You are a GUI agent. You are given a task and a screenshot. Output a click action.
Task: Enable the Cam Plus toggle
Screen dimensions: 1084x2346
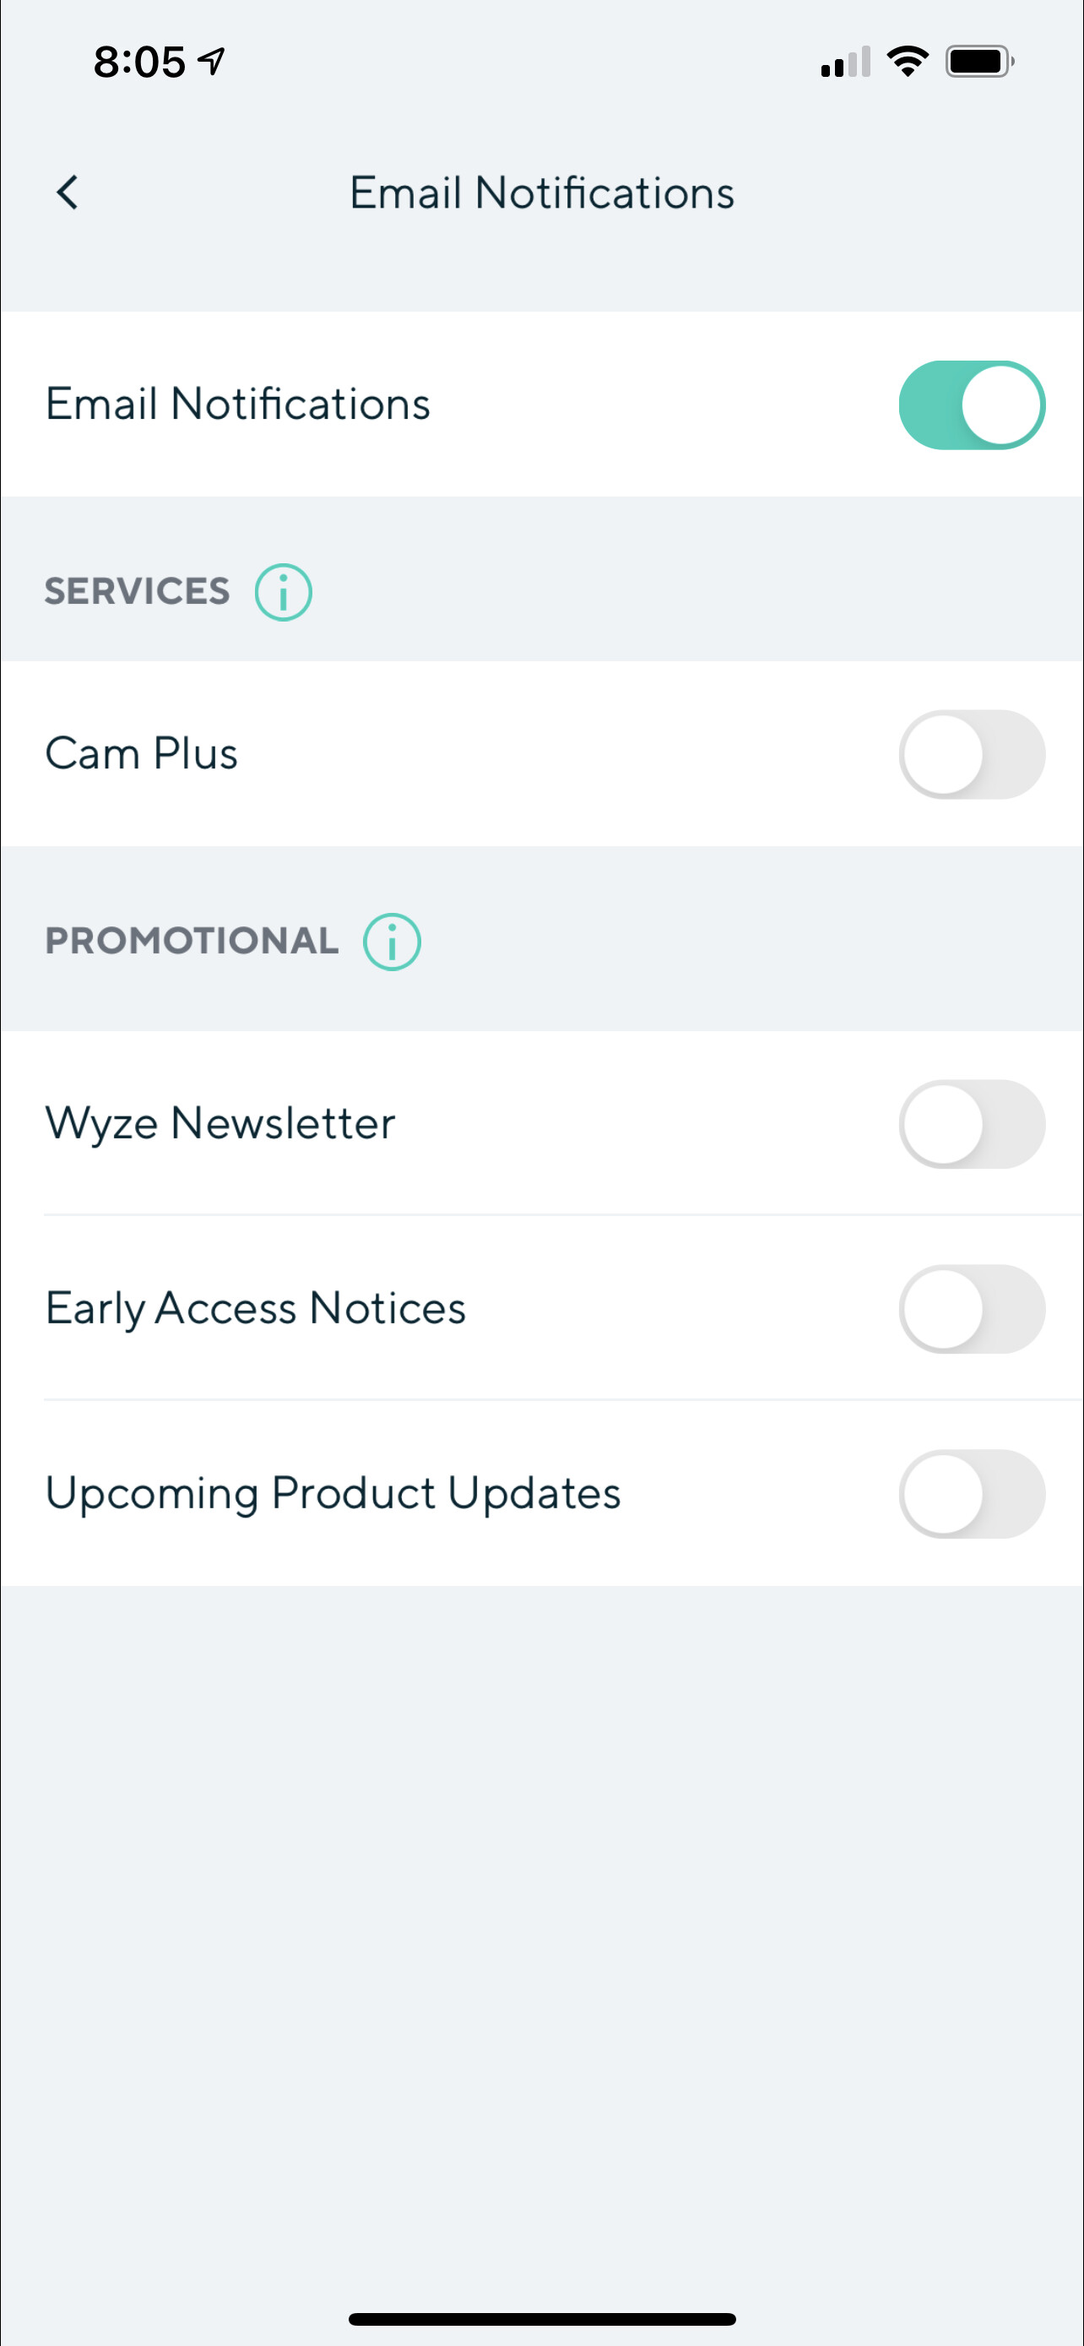coord(971,754)
